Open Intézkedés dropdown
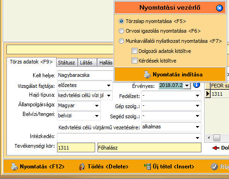Viewport: 229px width, 179px height. (197, 138)
